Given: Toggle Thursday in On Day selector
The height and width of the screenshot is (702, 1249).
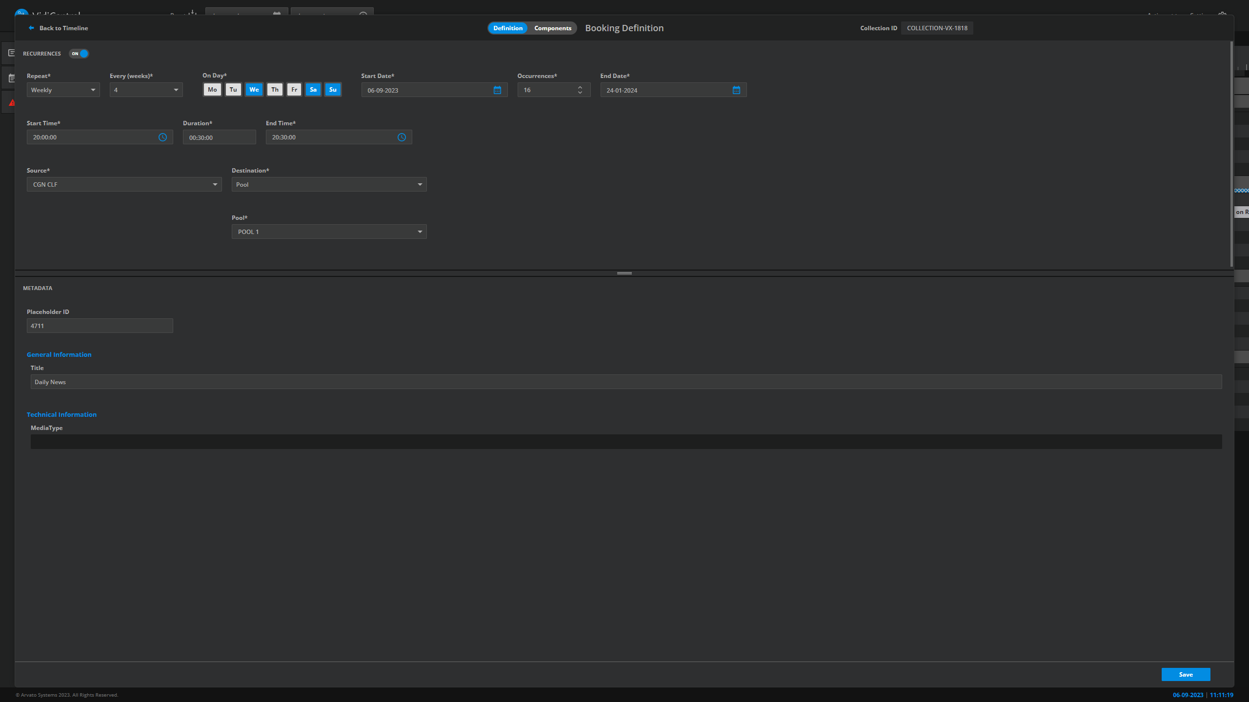Looking at the screenshot, I should point(275,90).
